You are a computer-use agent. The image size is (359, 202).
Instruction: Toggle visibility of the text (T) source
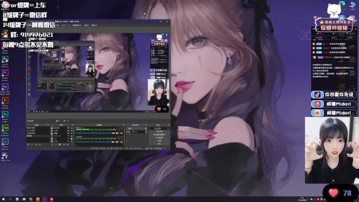68,136
